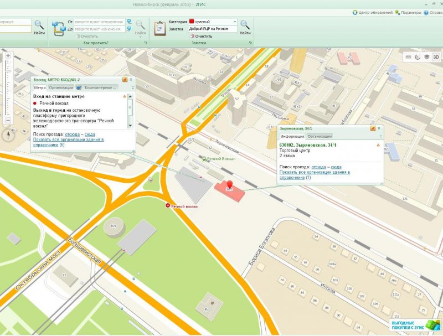Pin the Зыряновская 34/1 card
This screenshot has height=336, width=443.
[373, 128]
